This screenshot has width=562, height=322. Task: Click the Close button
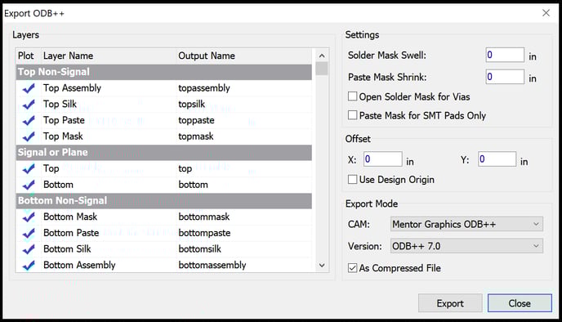520,303
